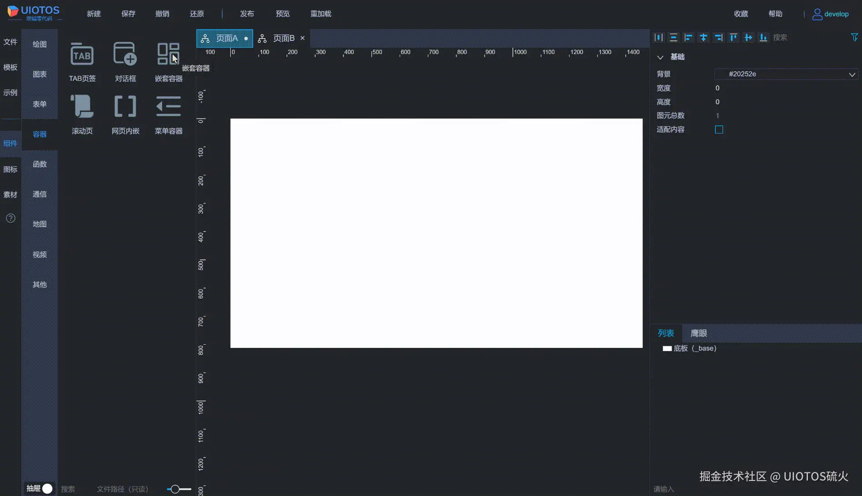This screenshot has width=862, height=496.
Task: Click the 搜索 search input in component panel
Action: click(x=69, y=489)
